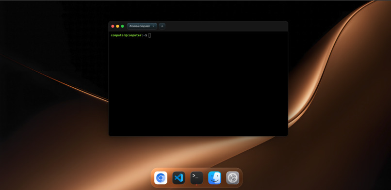Launch Visual Studio Code from the dock
391x190 pixels.
[179, 178]
